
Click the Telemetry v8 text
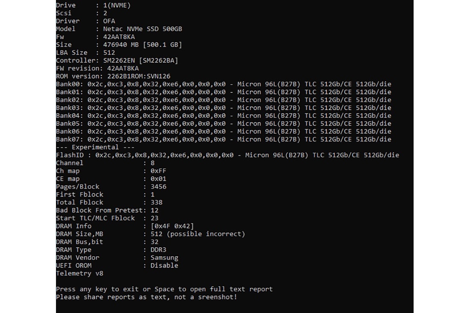click(79, 273)
